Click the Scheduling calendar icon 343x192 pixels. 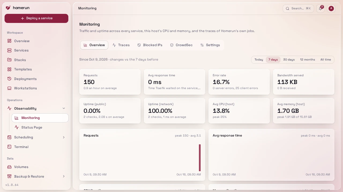point(9,137)
